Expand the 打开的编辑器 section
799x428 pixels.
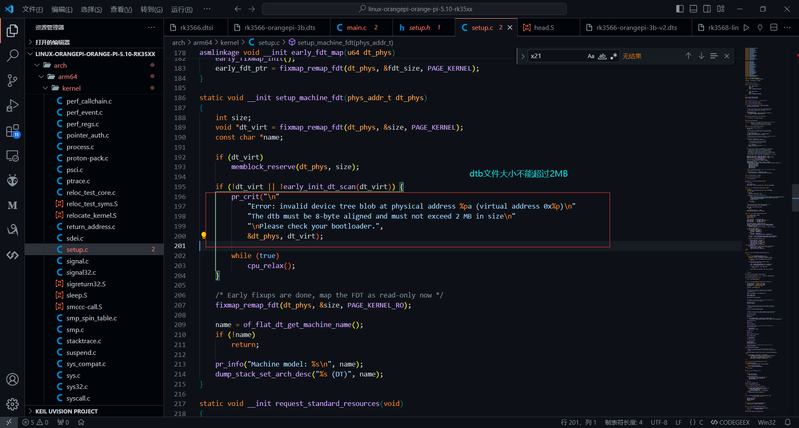(94, 42)
